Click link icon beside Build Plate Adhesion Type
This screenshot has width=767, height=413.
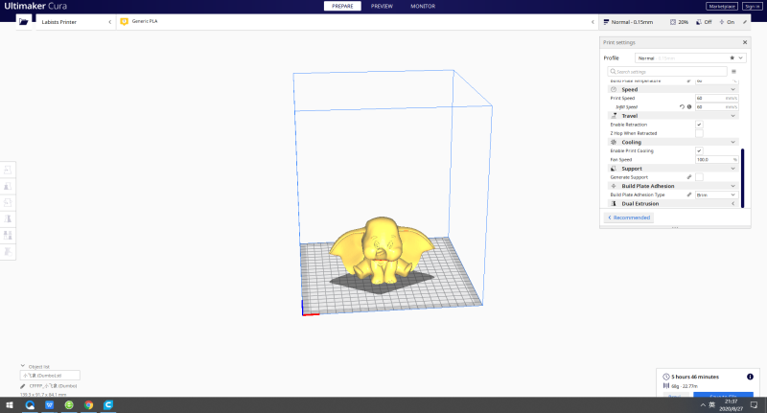click(x=689, y=195)
